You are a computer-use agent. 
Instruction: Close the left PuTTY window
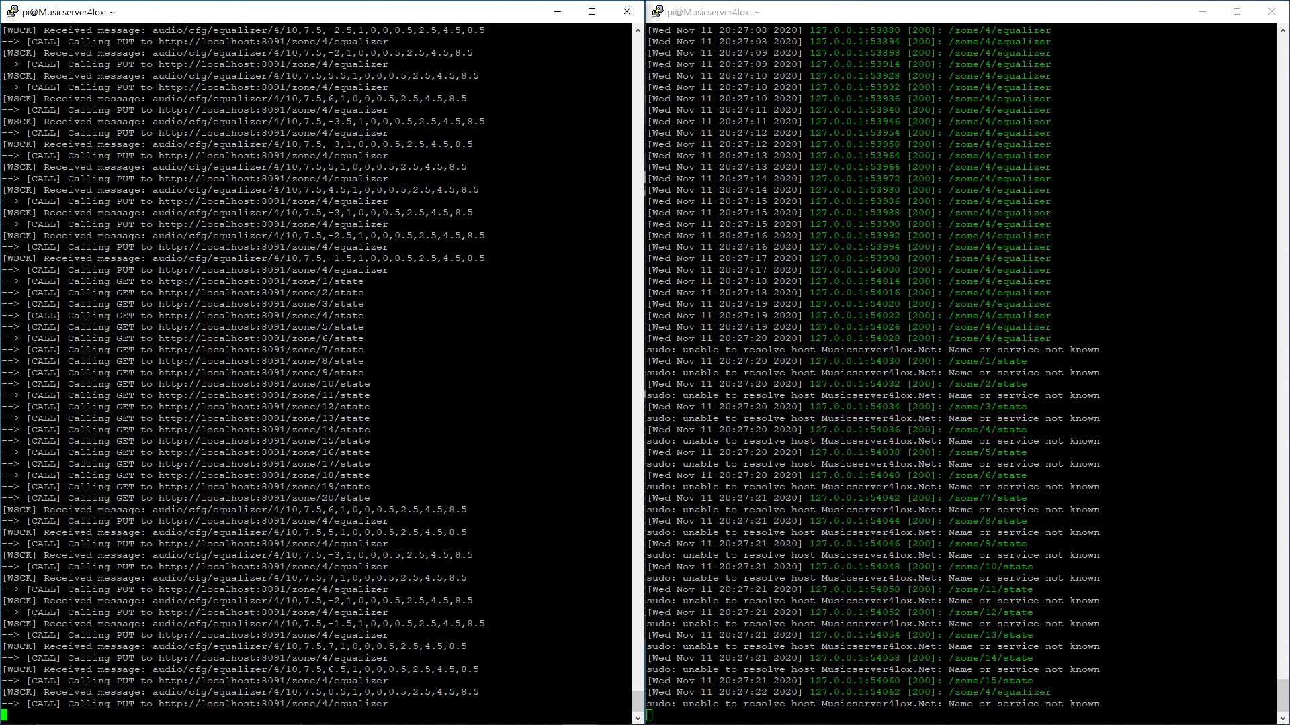627,12
